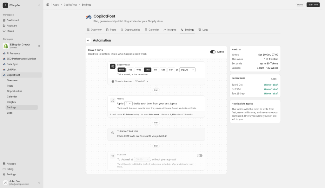Open Logs link in Recent runs
Image resolution: width=325 pixels, height=188 pixels.
coord(274,79)
